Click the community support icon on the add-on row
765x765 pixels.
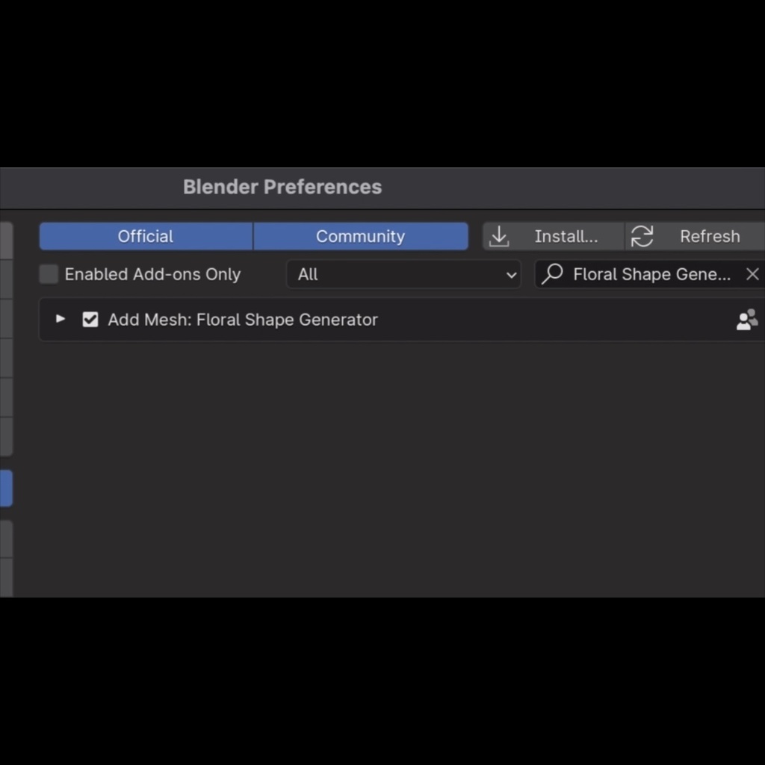point(746,320)
